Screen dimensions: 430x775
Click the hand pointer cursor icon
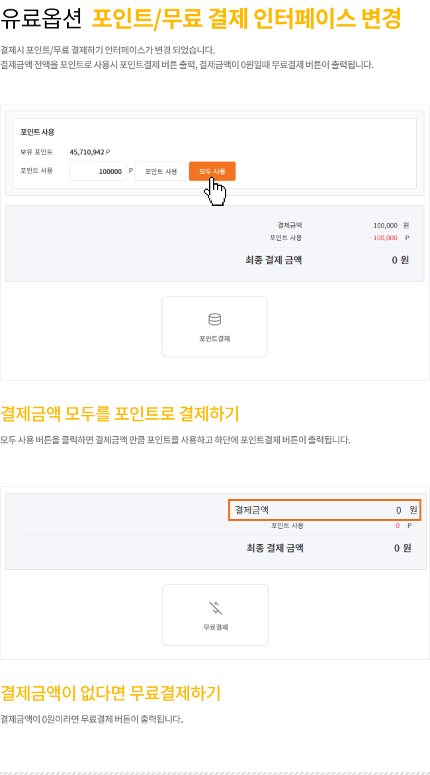216,192
